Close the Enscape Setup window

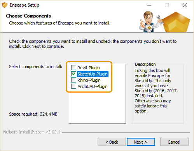click(x=185, y=5)
